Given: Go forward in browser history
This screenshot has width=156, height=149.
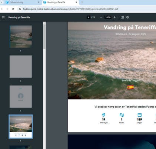Looking at the screenshot, I should pyautogui.click(x=7, y=9).
